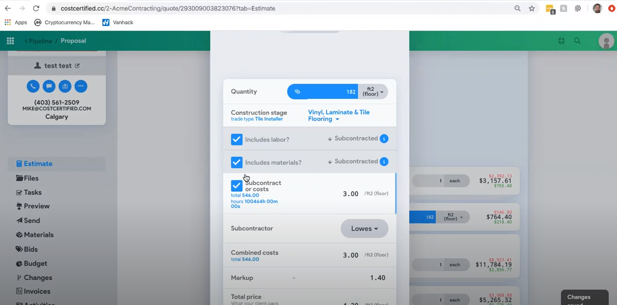Uncheck Includes labor
This screenshot has height=305, width=617.
[x=237, y=139]
